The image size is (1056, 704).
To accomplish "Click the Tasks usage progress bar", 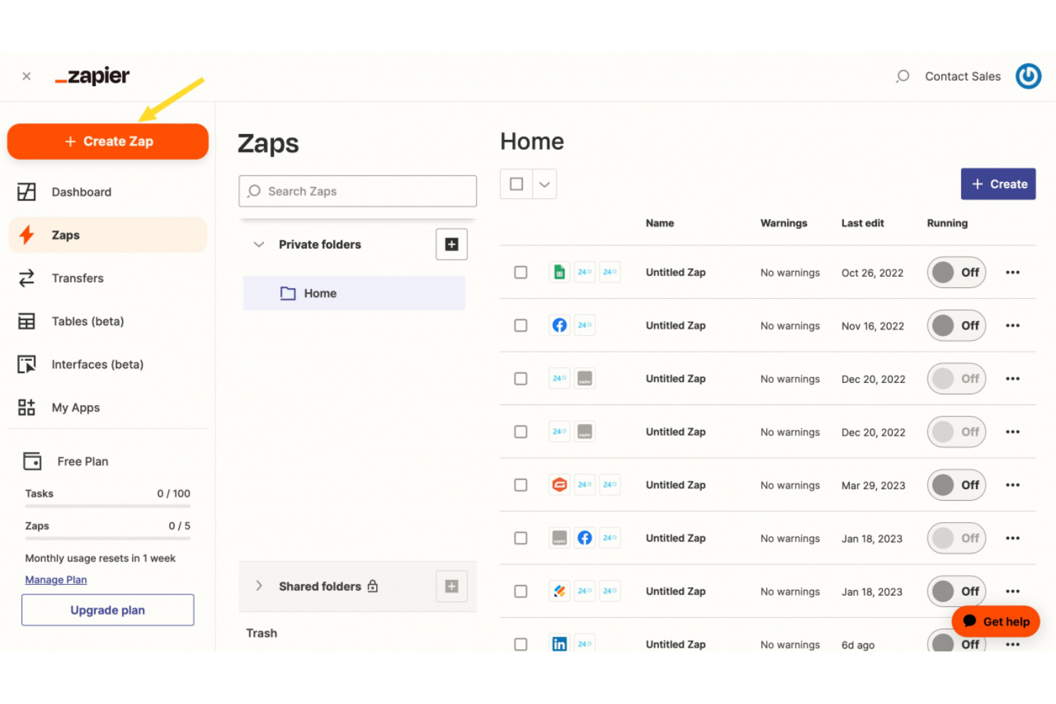I will click(x=108, y=506).
